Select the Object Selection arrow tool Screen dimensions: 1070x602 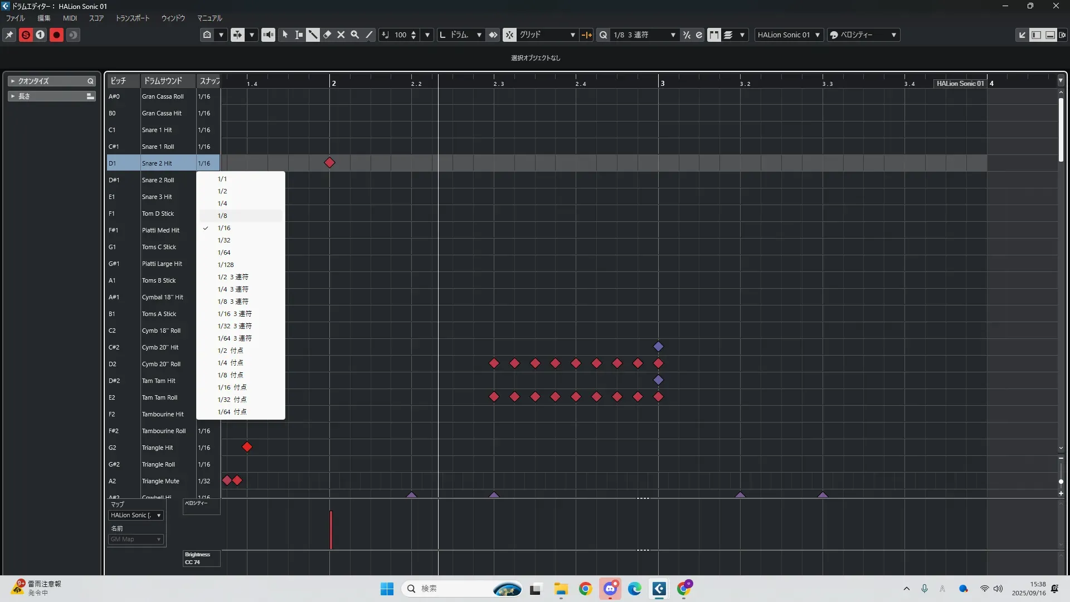pyautogui.click(x=285, y=35)
